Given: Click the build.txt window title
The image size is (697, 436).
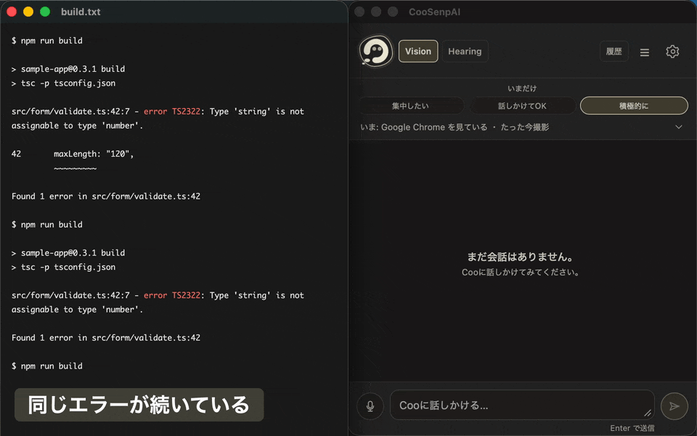Looking at the screenshot, I should (x=81, y=12).
